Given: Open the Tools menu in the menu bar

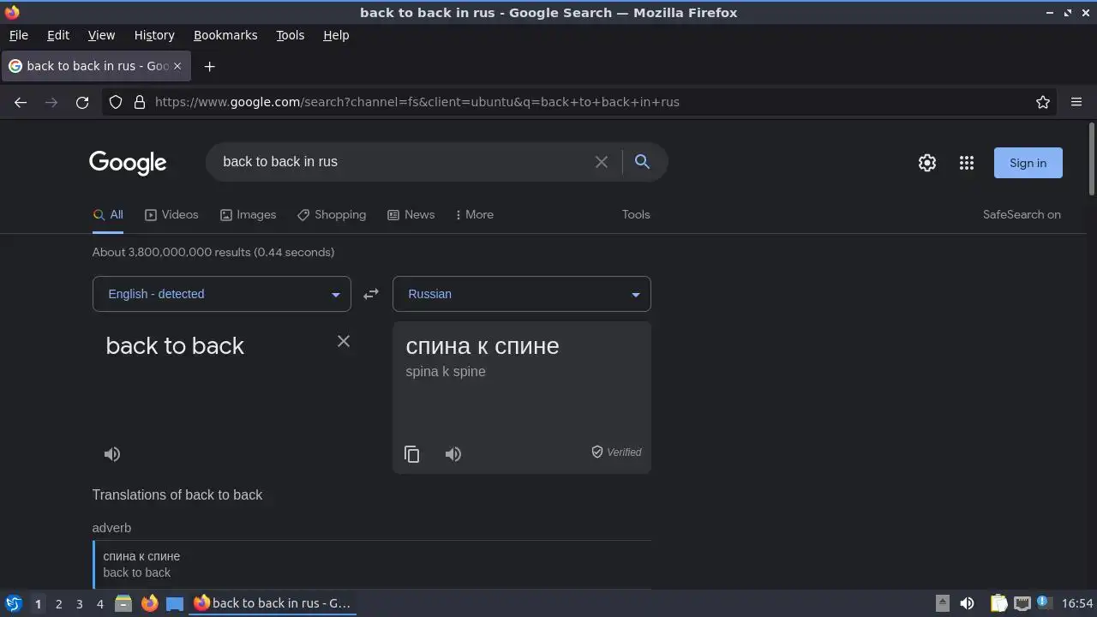Looking at the screenshot, I should point(291,35).
